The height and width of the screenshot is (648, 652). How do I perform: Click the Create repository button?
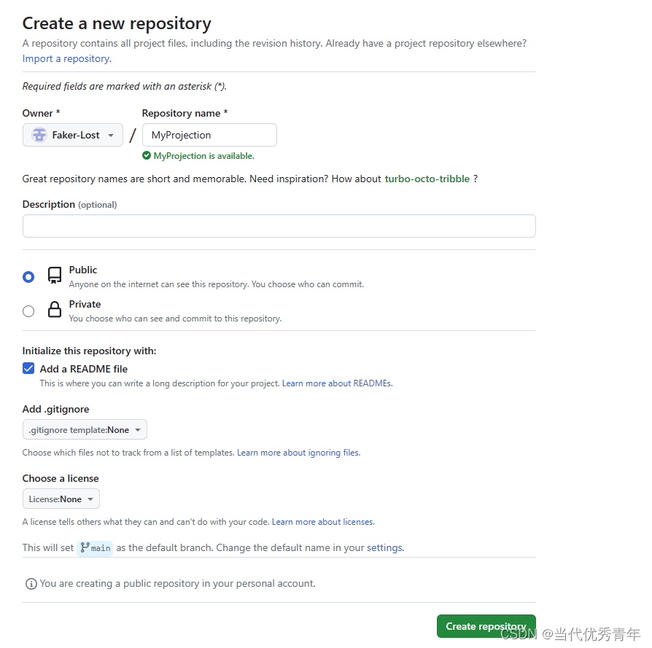pos(486,626)
